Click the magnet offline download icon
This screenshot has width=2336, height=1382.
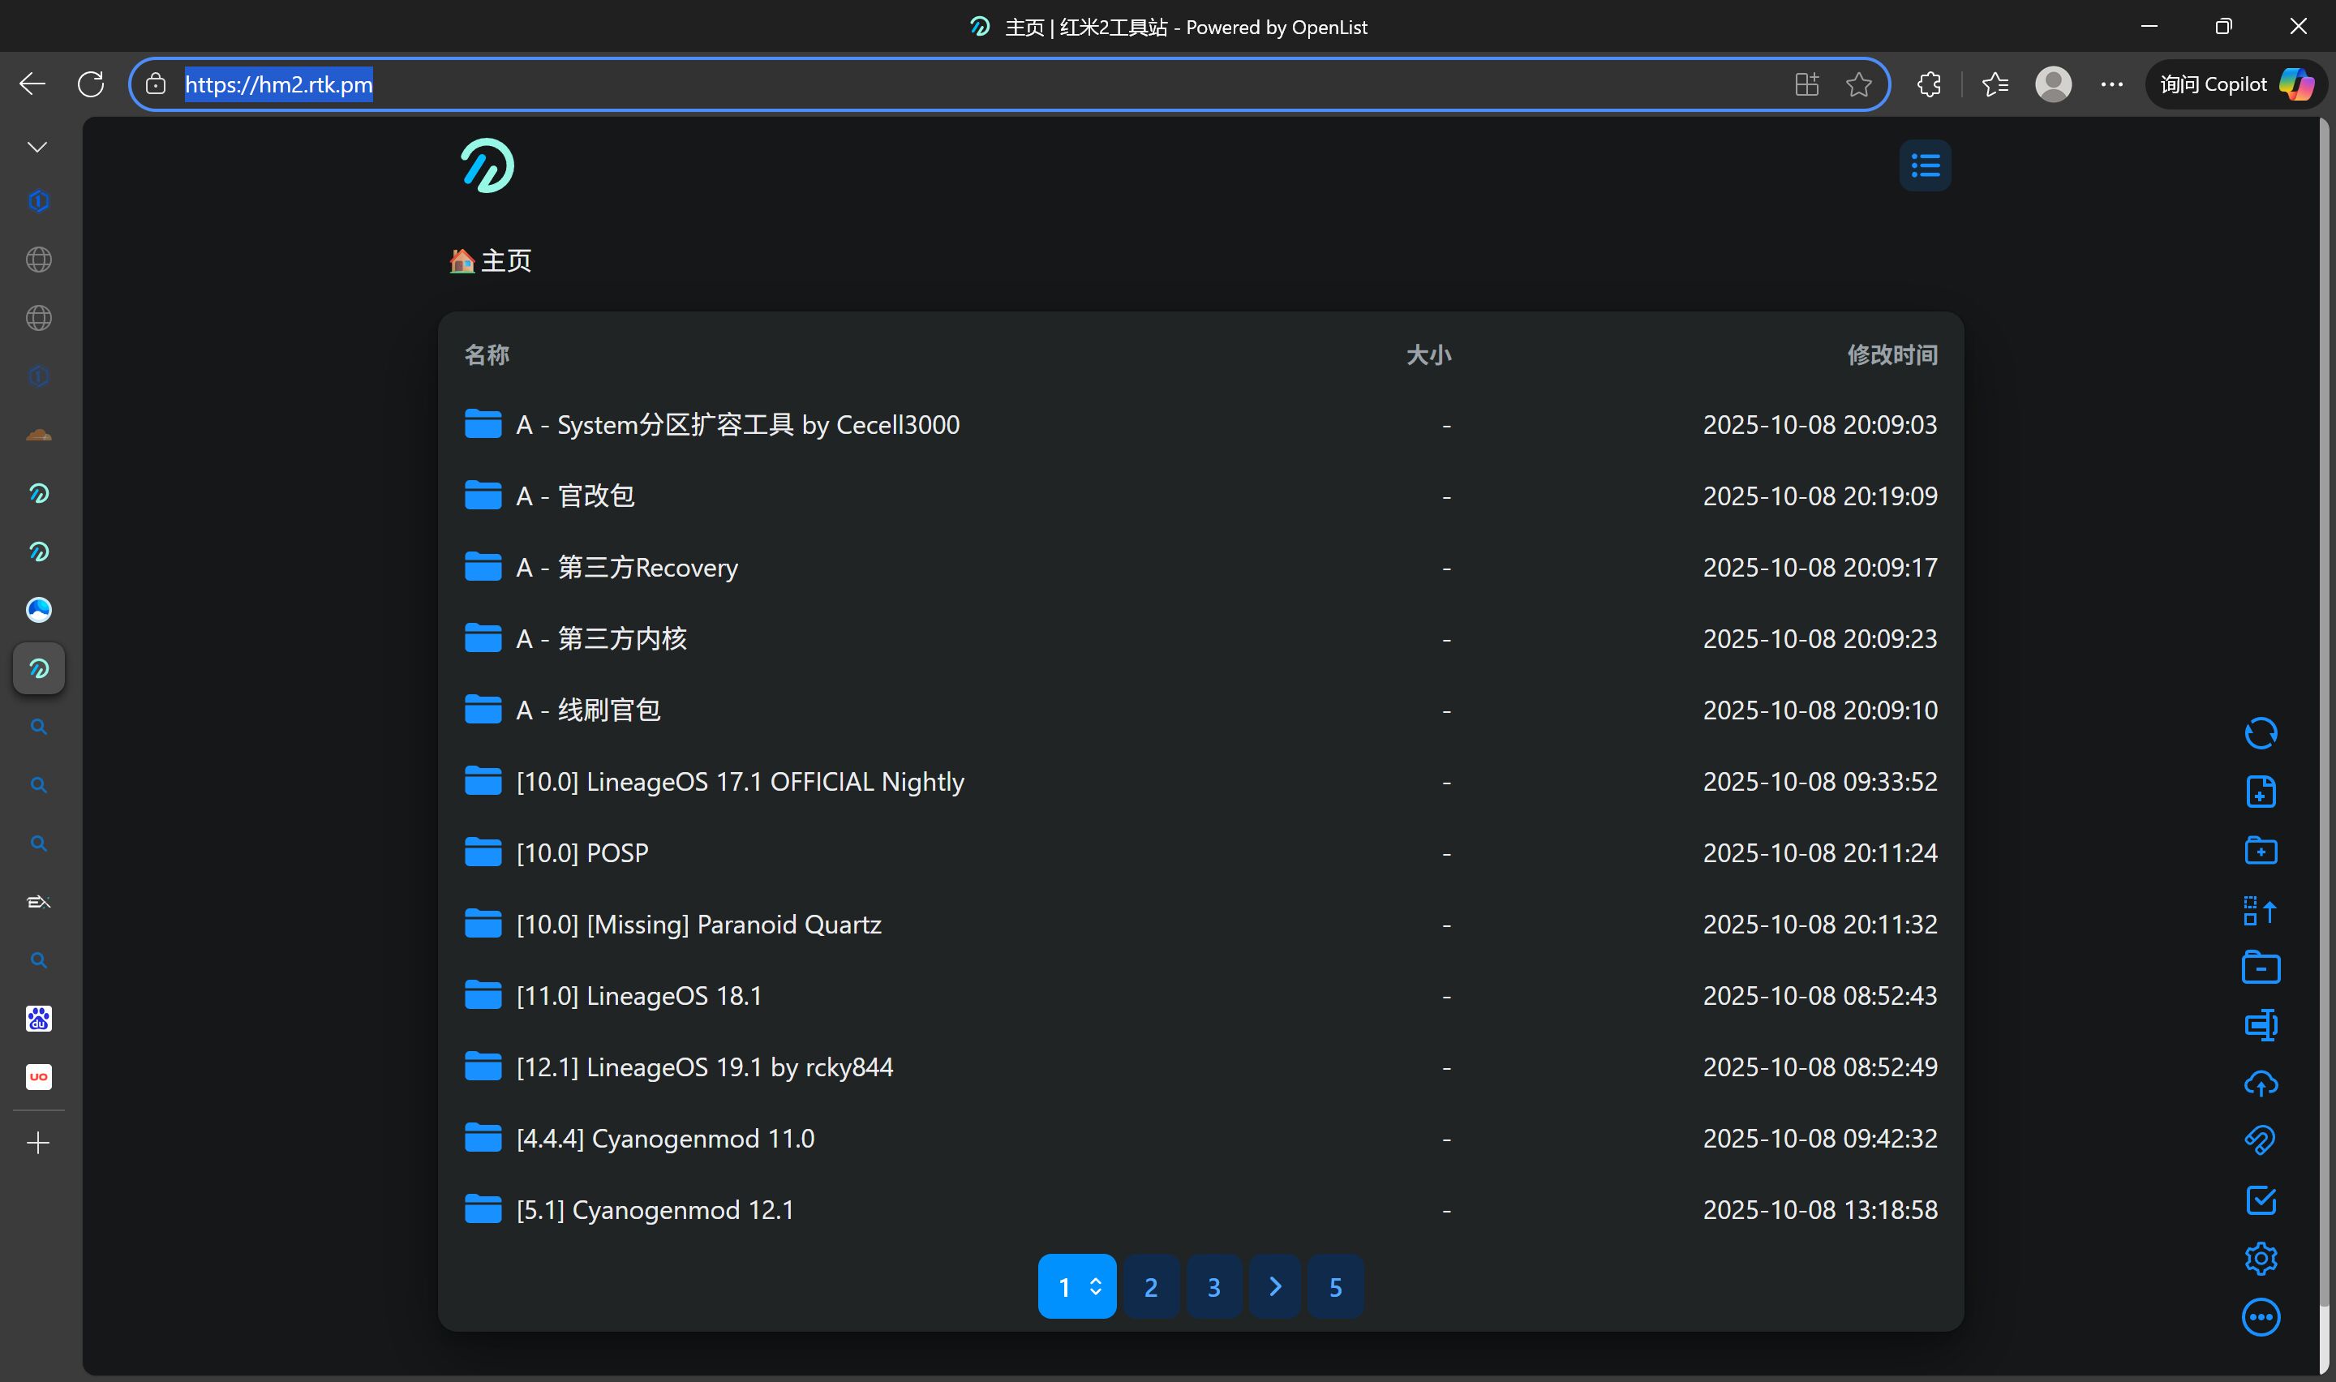pos(2260,1140)
